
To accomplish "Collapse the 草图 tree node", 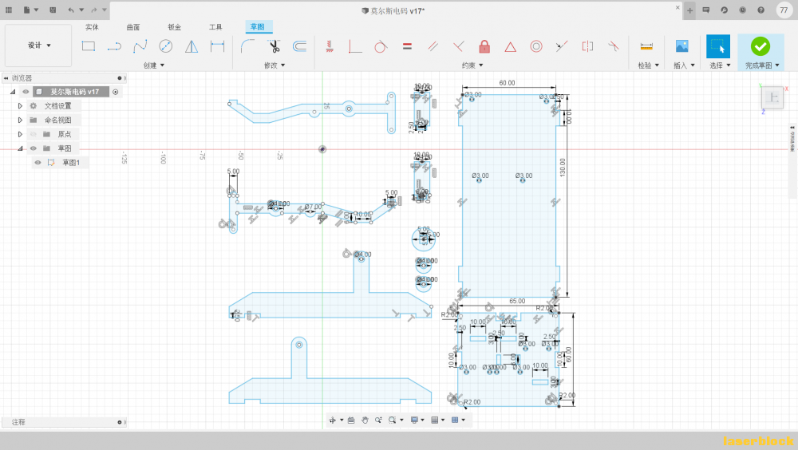I will tap(20, 148).
